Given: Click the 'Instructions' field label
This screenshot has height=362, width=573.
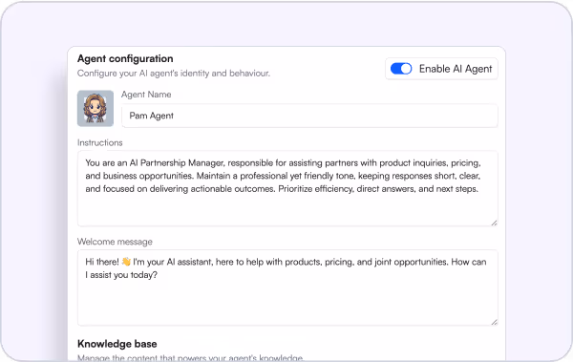Looking at the screenshot, I should (x=99, y=142).
